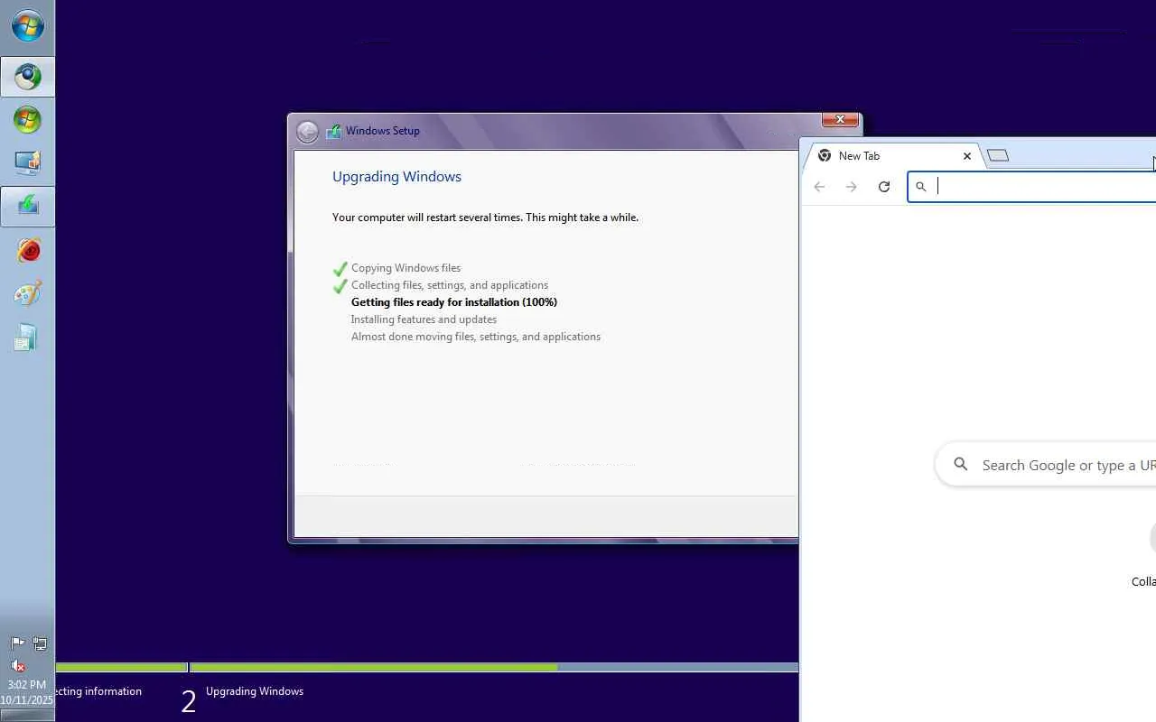Click 'Installing features and updates' step
The width and height of the screenshot is (1156, 722).
(x=424, y=319)
